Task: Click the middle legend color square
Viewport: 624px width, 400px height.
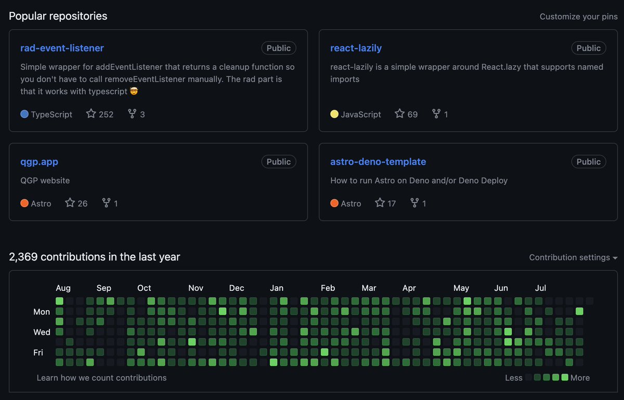Action: [x=547, y=377]
